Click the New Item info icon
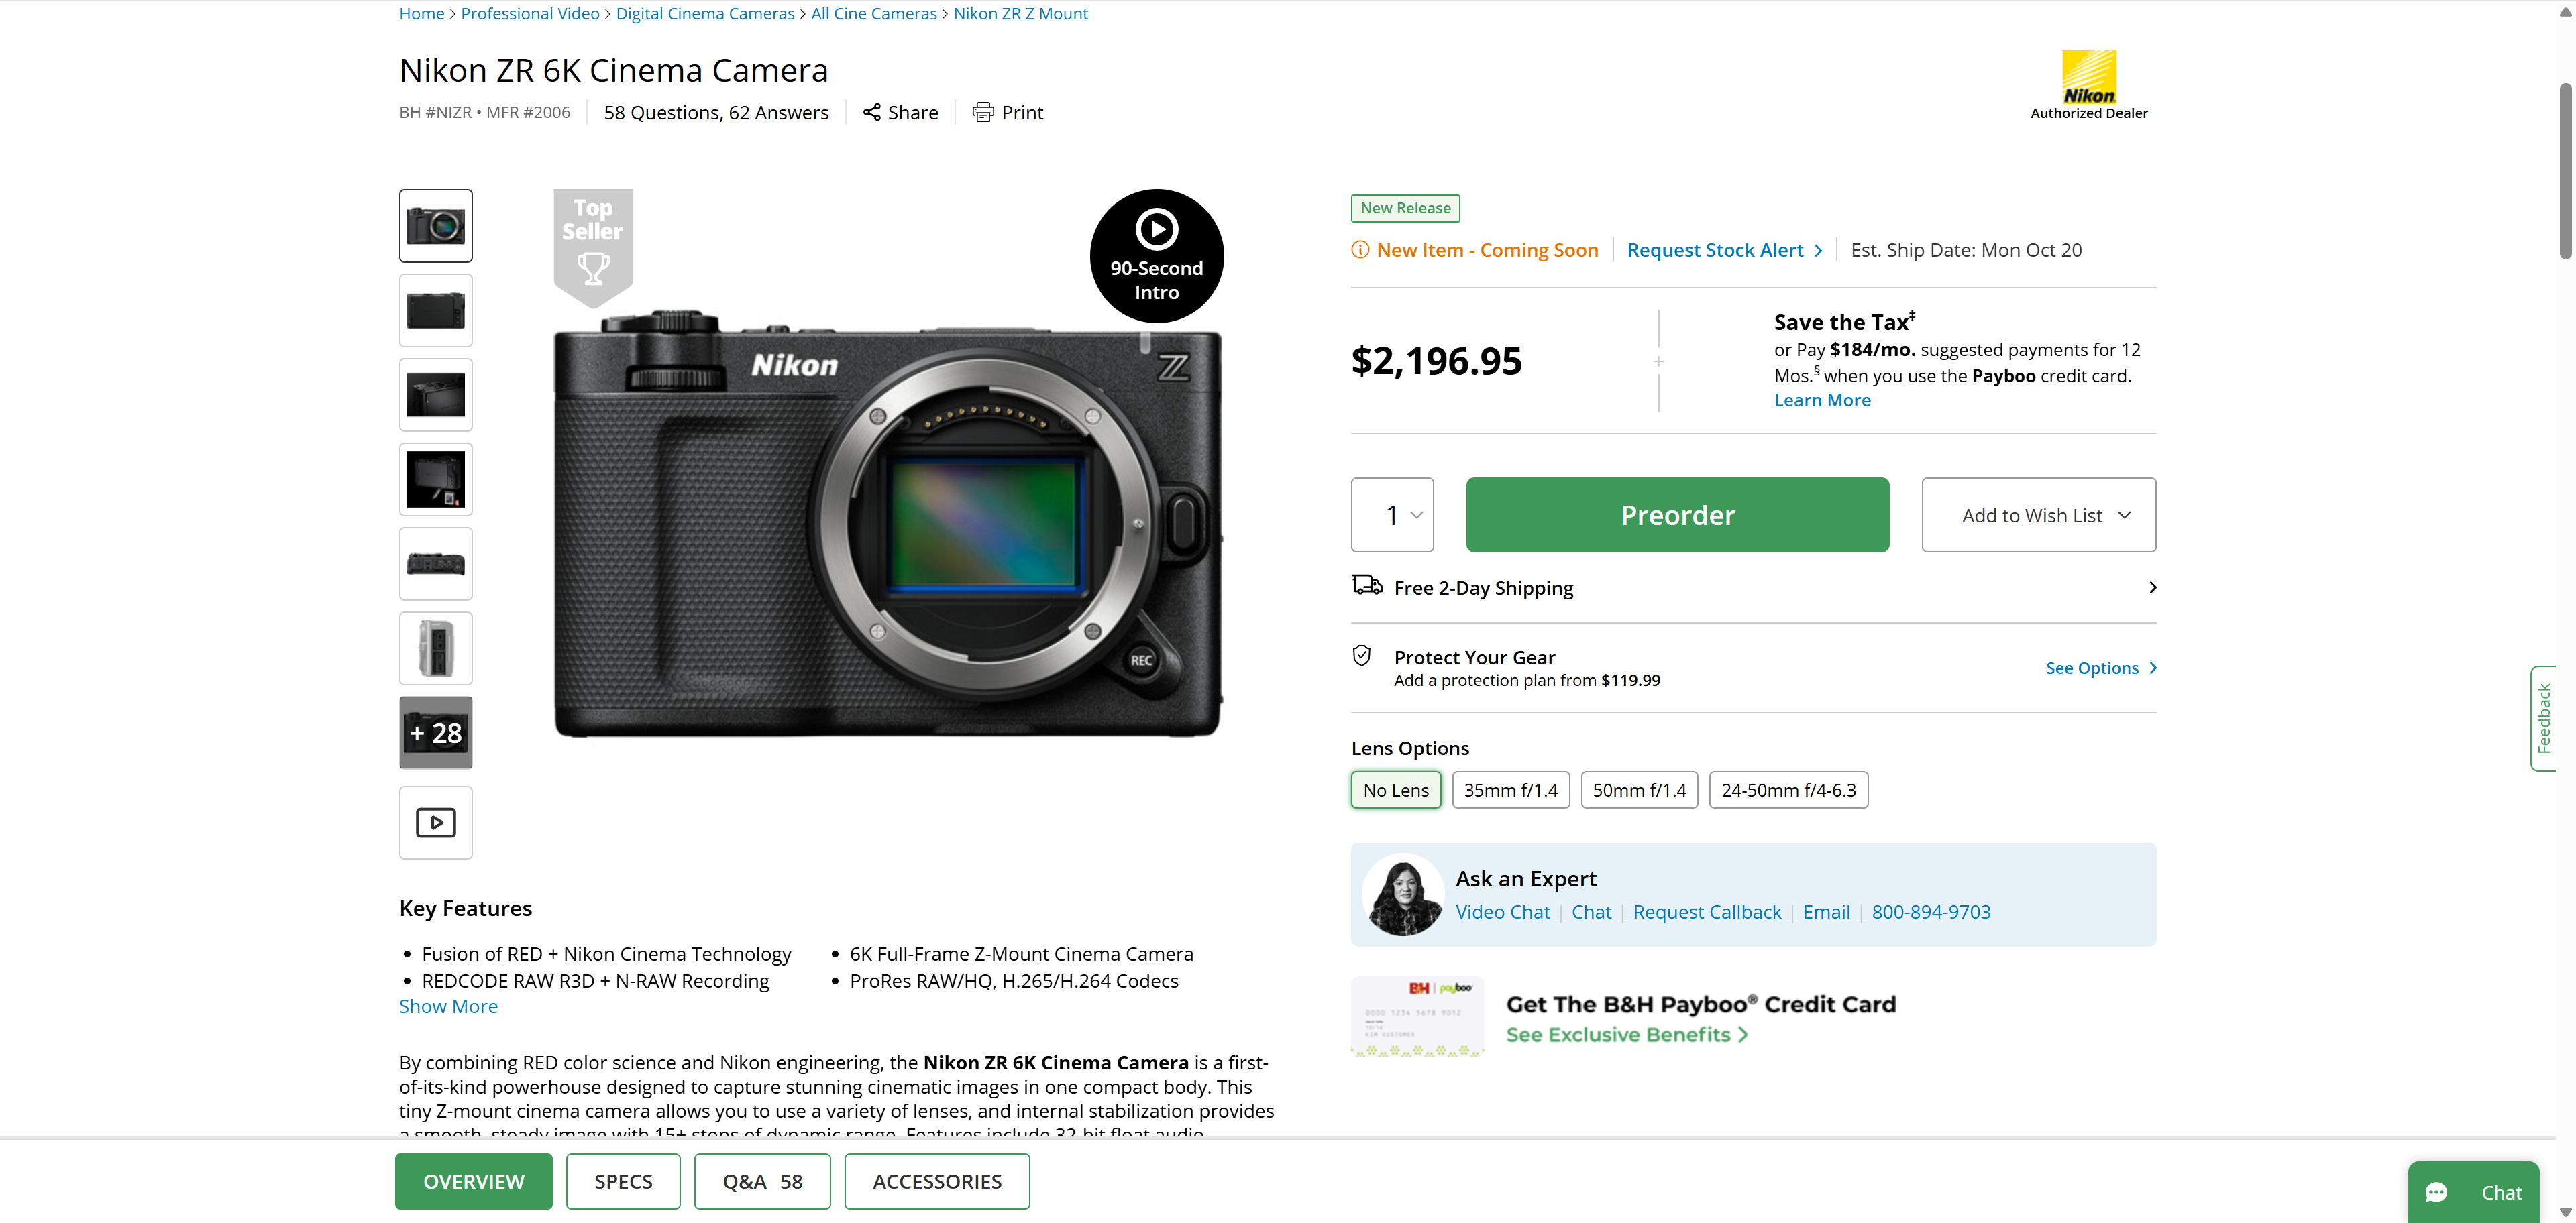Viewport: 2576px width, 1223px height. pyautogui.click(x=1360, y=250)
